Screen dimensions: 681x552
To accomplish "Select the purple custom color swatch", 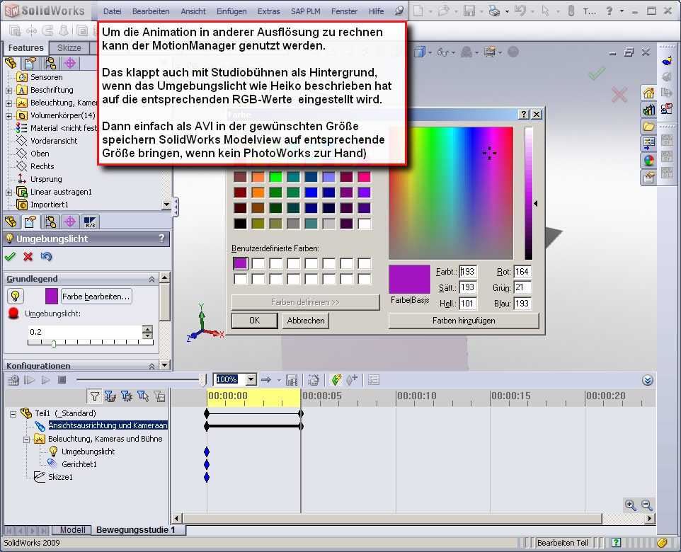I will pos(241,263).
